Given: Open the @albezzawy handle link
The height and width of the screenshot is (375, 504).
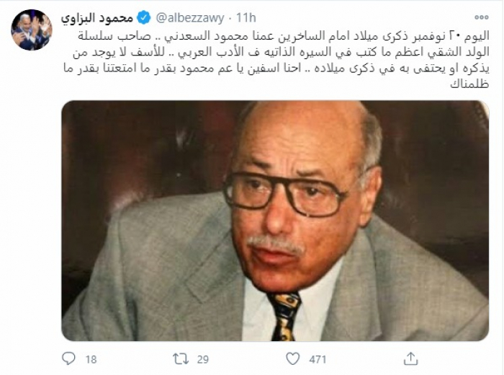Looking at the screenshot, I should pos(190,18).
